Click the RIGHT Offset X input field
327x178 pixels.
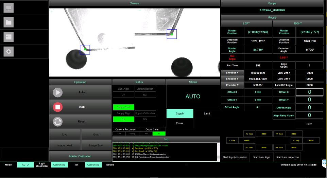pyautogui.click(x=309, y=92)
